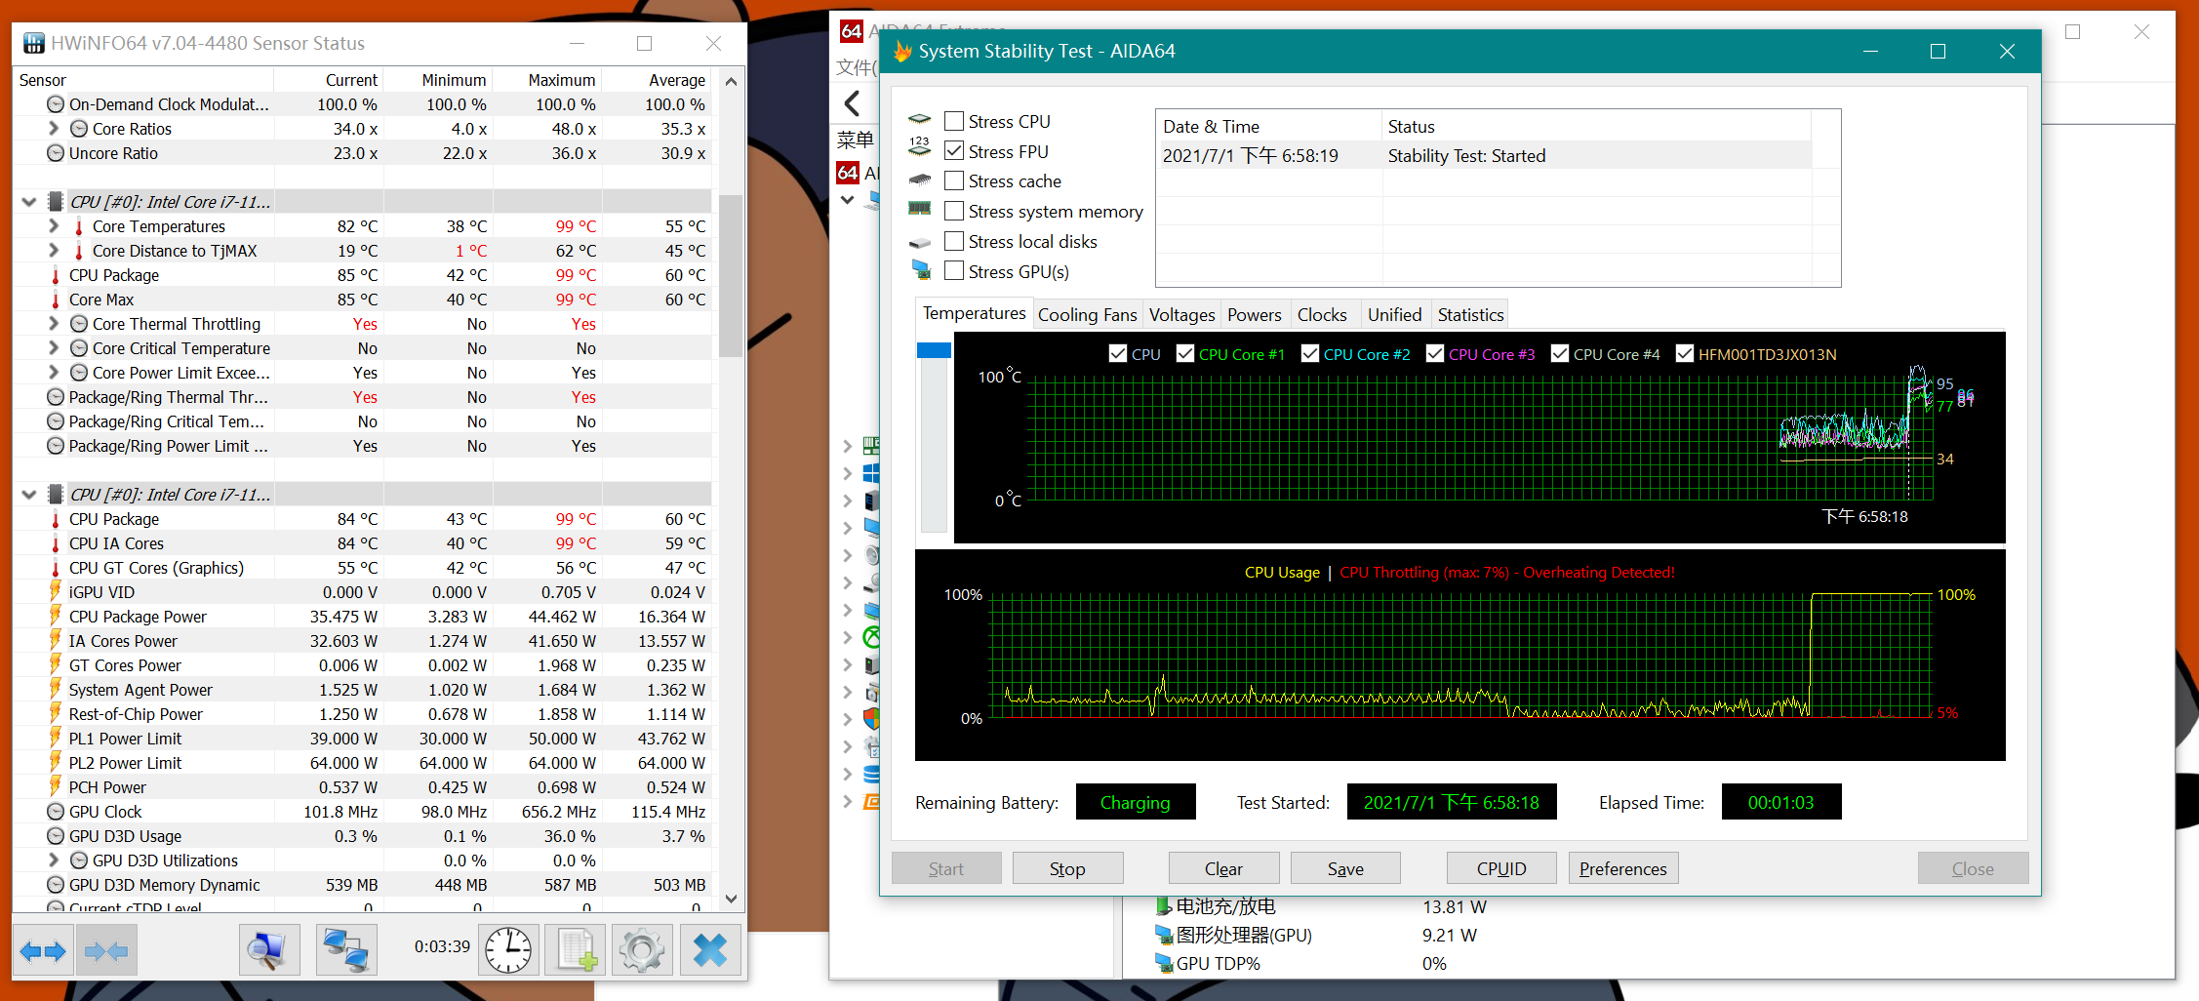
Task: Click the HWiNFO sensor list scrollbar thumb
Action: pyautogui.click(x=730, y=275)
